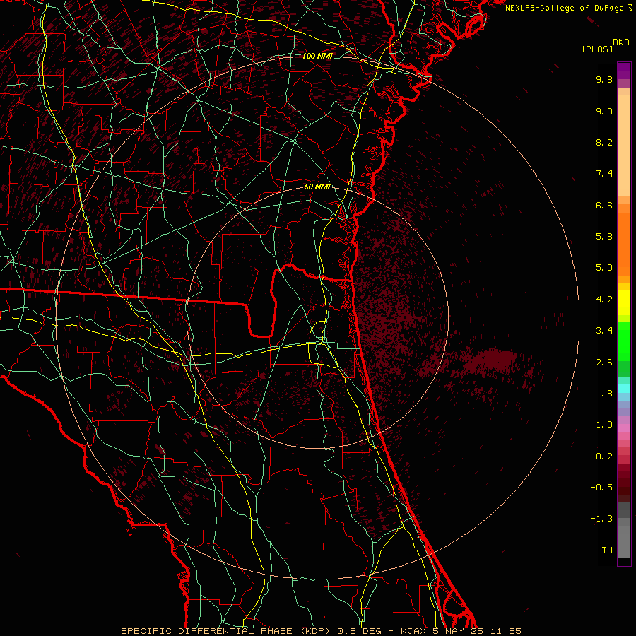Pick the bright green segment of the color bar
Image resolution: width=636 pixels, height=636 pixels.
[624, 341]
